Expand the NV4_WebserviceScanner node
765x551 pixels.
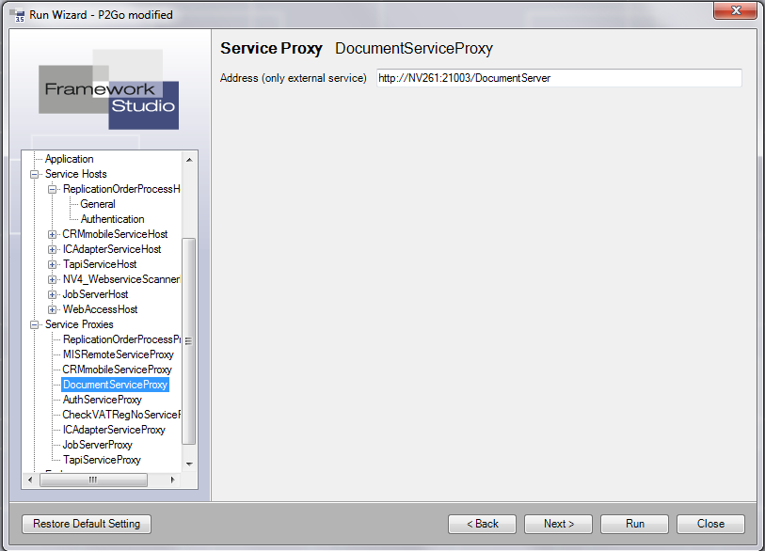pos(52,280)
